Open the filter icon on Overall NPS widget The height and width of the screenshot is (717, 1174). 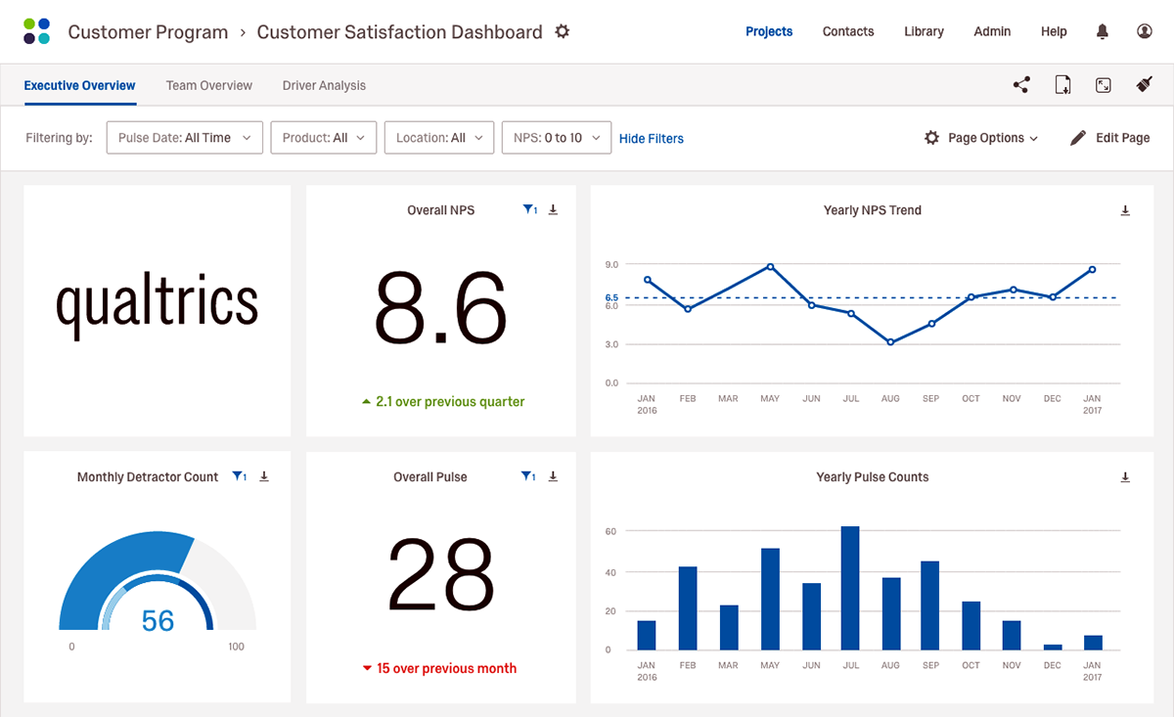[529, 209]
